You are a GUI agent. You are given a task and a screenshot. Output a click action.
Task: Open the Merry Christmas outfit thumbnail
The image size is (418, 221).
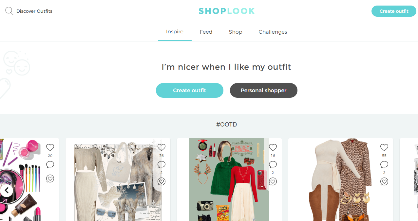point(229,179)
